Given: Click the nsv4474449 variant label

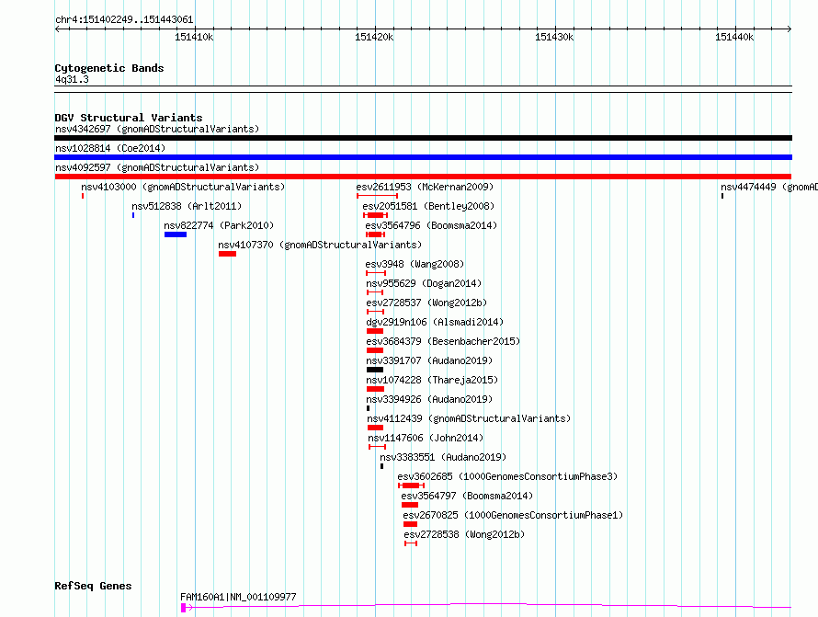Looking at the screenshot, I should point(769,187).
